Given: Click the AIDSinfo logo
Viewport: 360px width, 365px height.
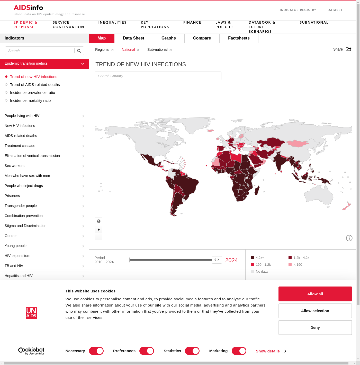Looking at the screenshot, I should point(28,8).
